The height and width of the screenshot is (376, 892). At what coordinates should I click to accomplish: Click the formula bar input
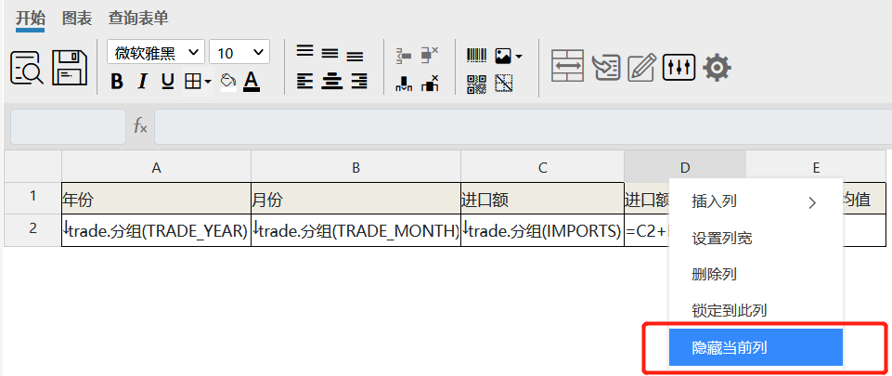pyautogui.click(x=524, y=126)
